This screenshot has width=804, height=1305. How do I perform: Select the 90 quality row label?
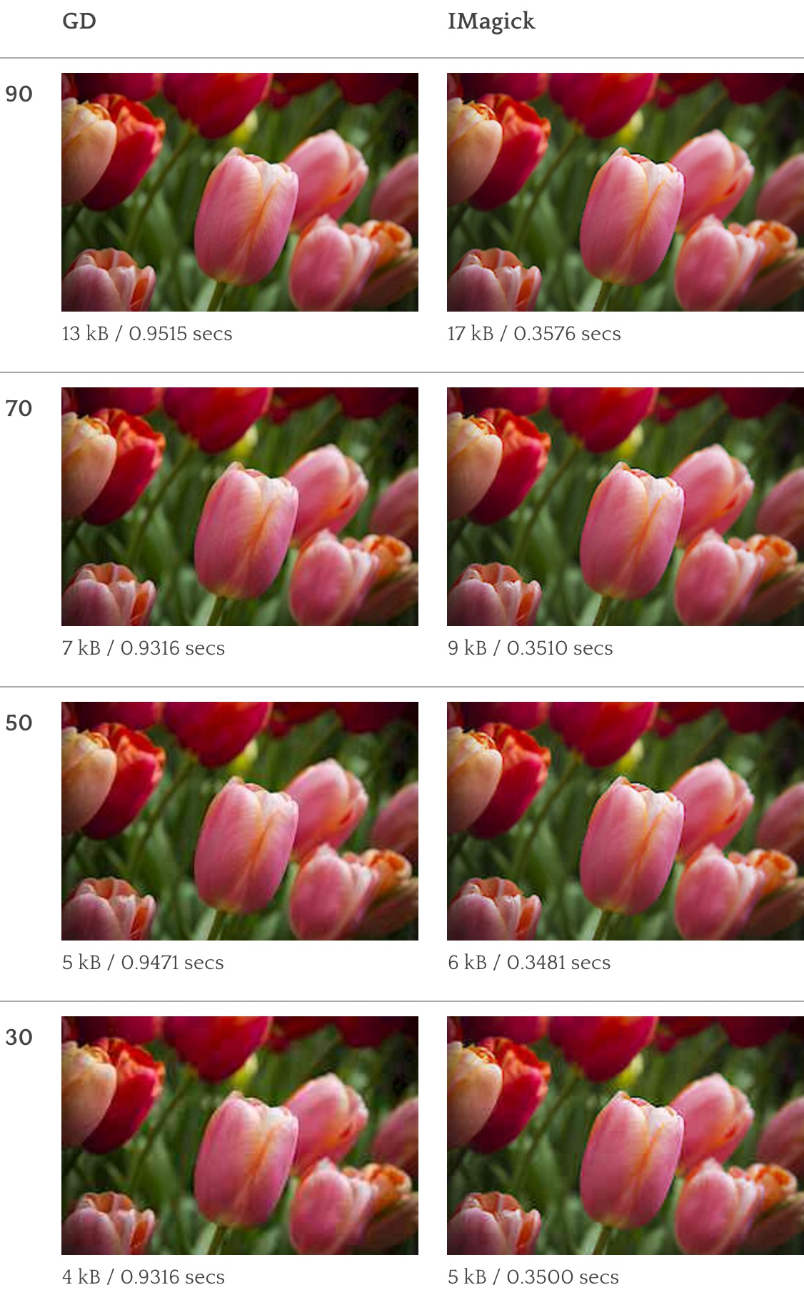pos(19,94)
